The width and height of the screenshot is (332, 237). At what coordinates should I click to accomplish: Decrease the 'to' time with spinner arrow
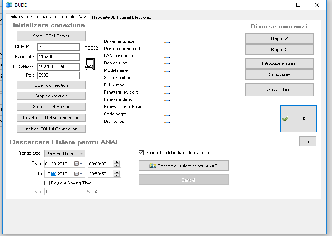117,175
